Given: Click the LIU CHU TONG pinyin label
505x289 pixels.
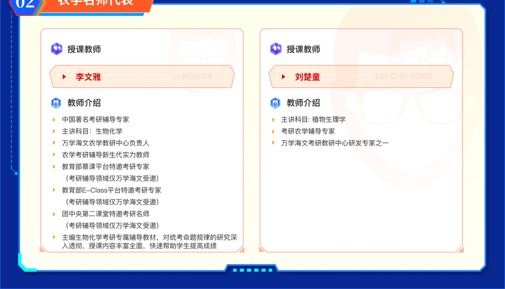Looking at the screenshot, I should pos(403,76).
